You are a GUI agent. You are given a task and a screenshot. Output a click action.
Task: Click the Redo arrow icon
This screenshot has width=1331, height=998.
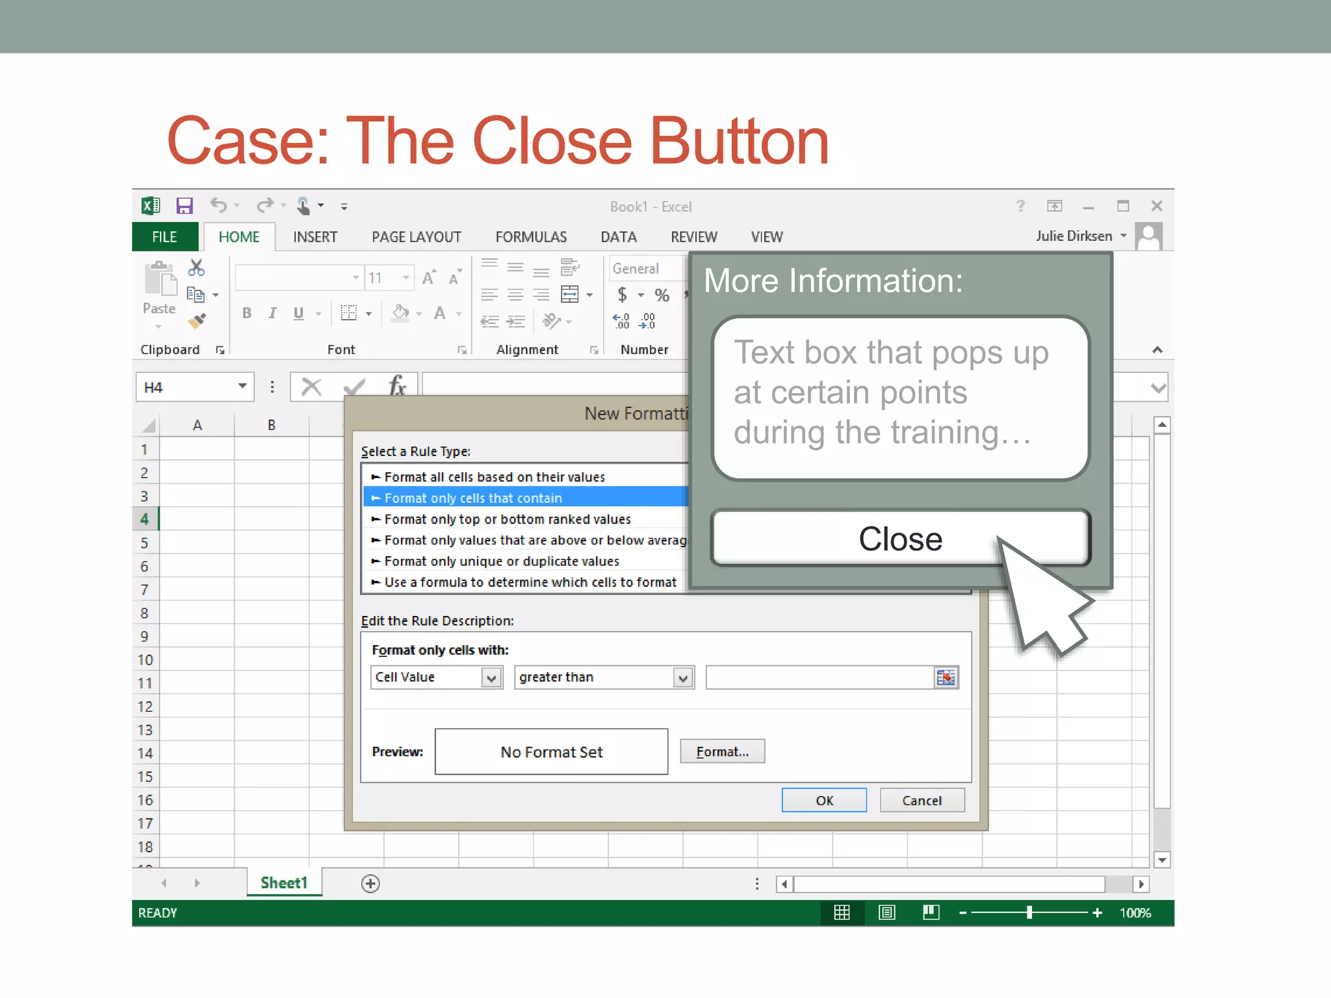coord(265,205)
